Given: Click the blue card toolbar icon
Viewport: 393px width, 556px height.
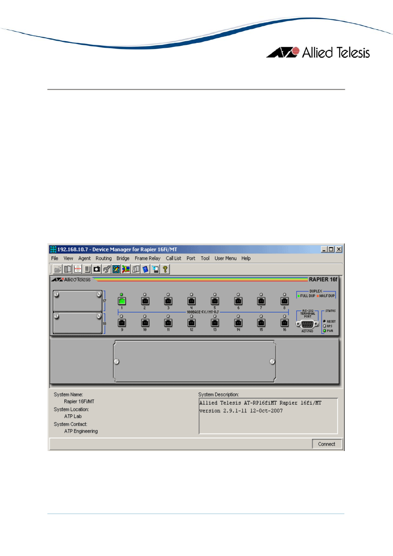Looking at the screenshot, I should point(145,269).
